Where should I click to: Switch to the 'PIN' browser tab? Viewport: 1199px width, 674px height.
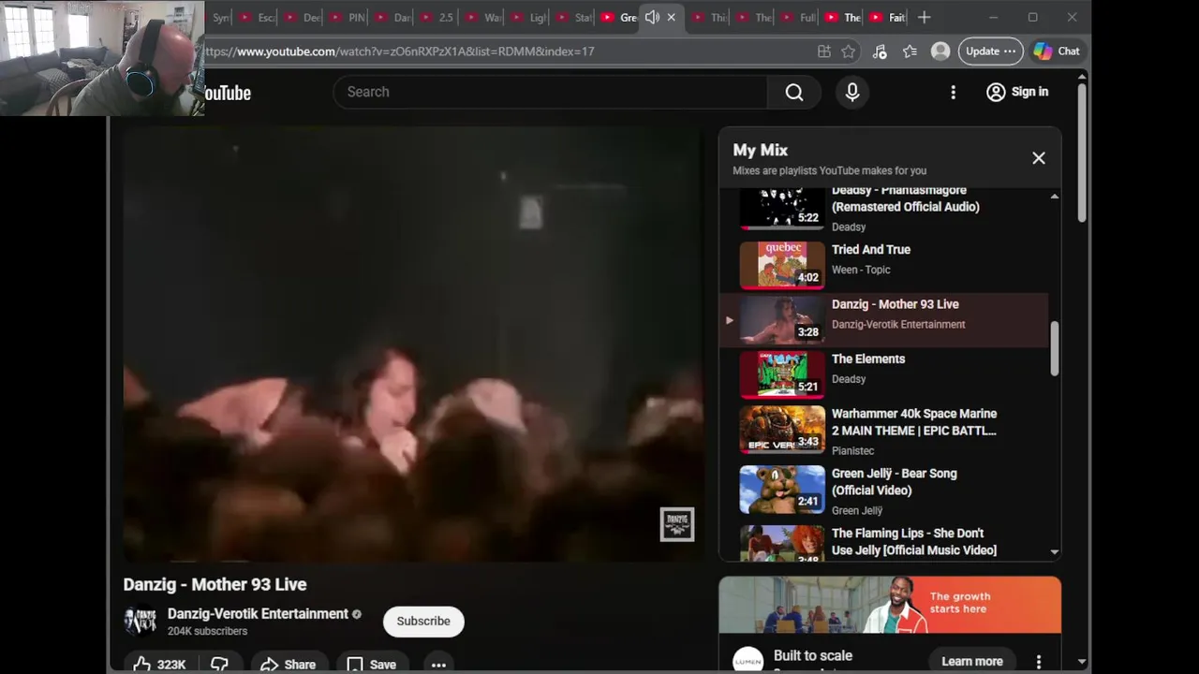[x=348, y=18]
